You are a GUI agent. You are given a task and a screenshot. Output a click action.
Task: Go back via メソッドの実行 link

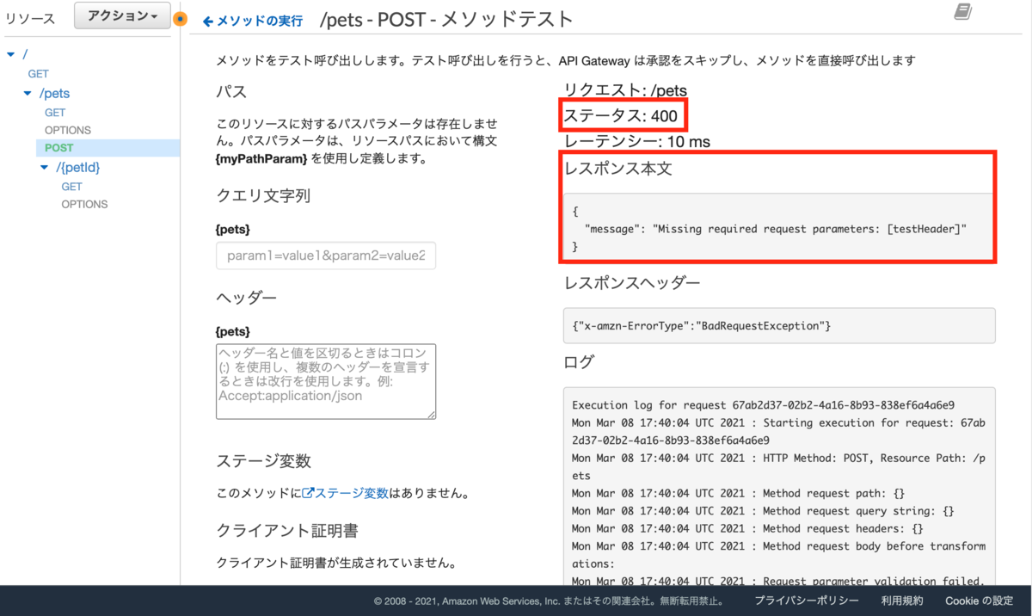pyautogui.click(x=253, y=21)
